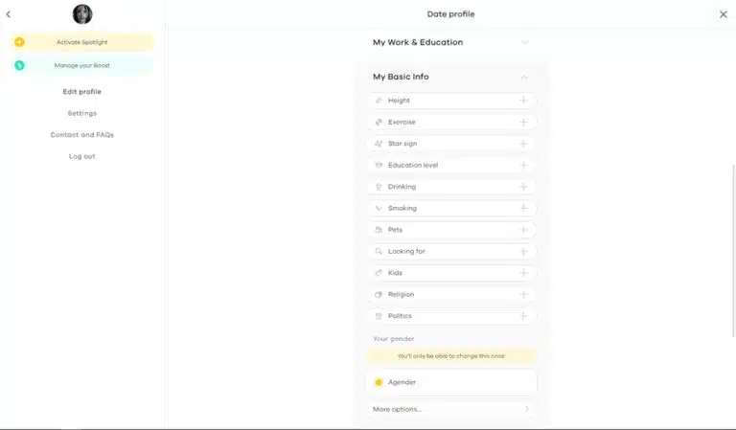Click the back arrow at top left
Viewport: 736px width, 430px height.
click(9, 14)
